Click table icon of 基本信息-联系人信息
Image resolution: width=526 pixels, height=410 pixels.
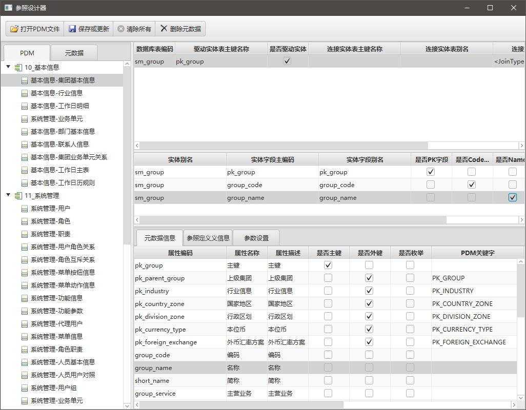[x=25, y=145]
